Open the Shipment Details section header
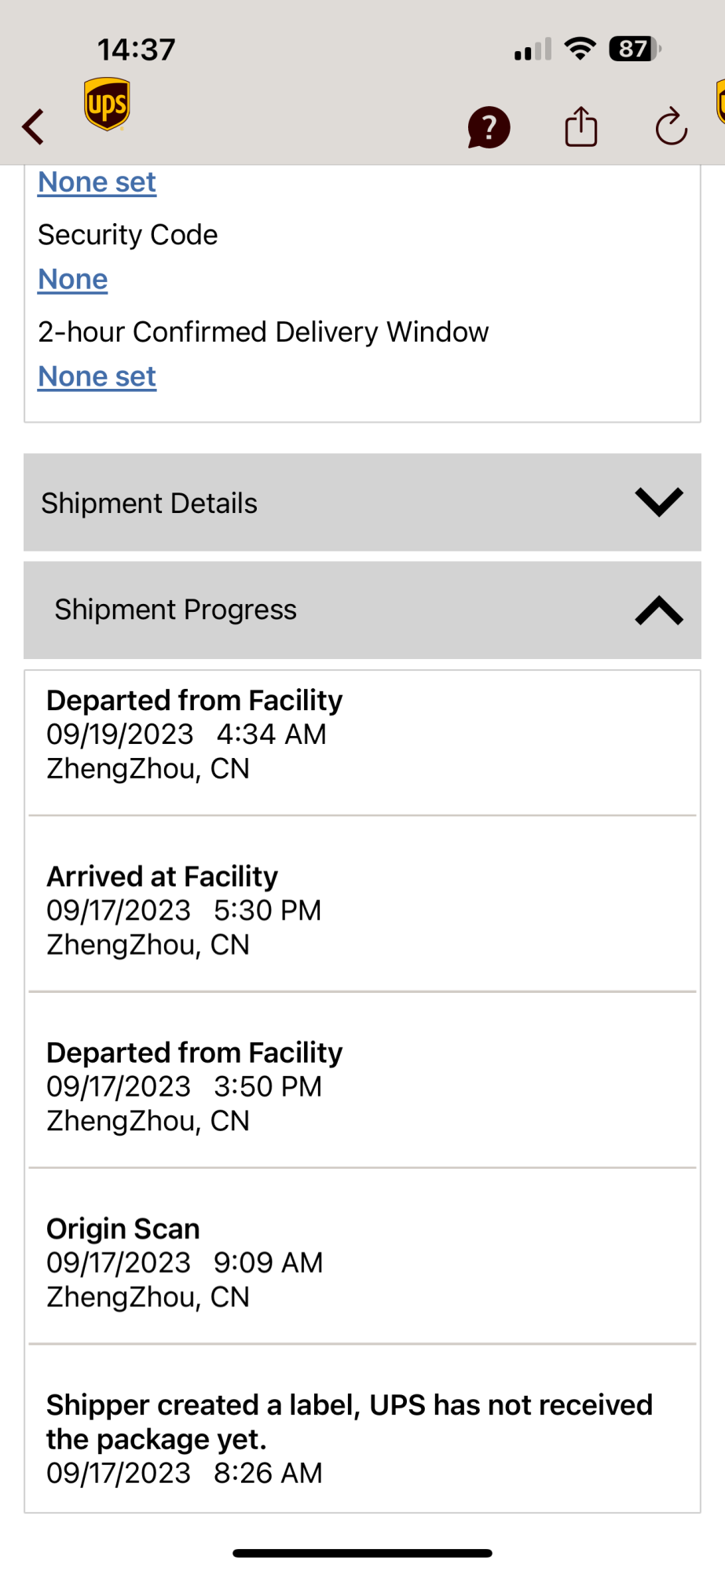Viewport: 725px width, 1571px height. [x=362, y=502]
